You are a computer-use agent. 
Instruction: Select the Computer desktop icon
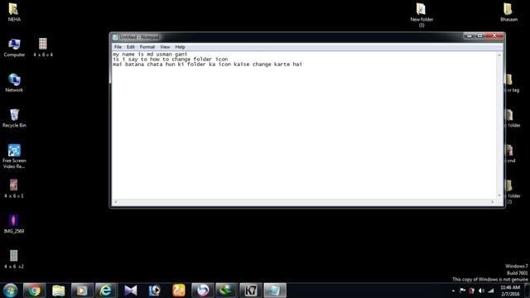[x=14, y=47]
